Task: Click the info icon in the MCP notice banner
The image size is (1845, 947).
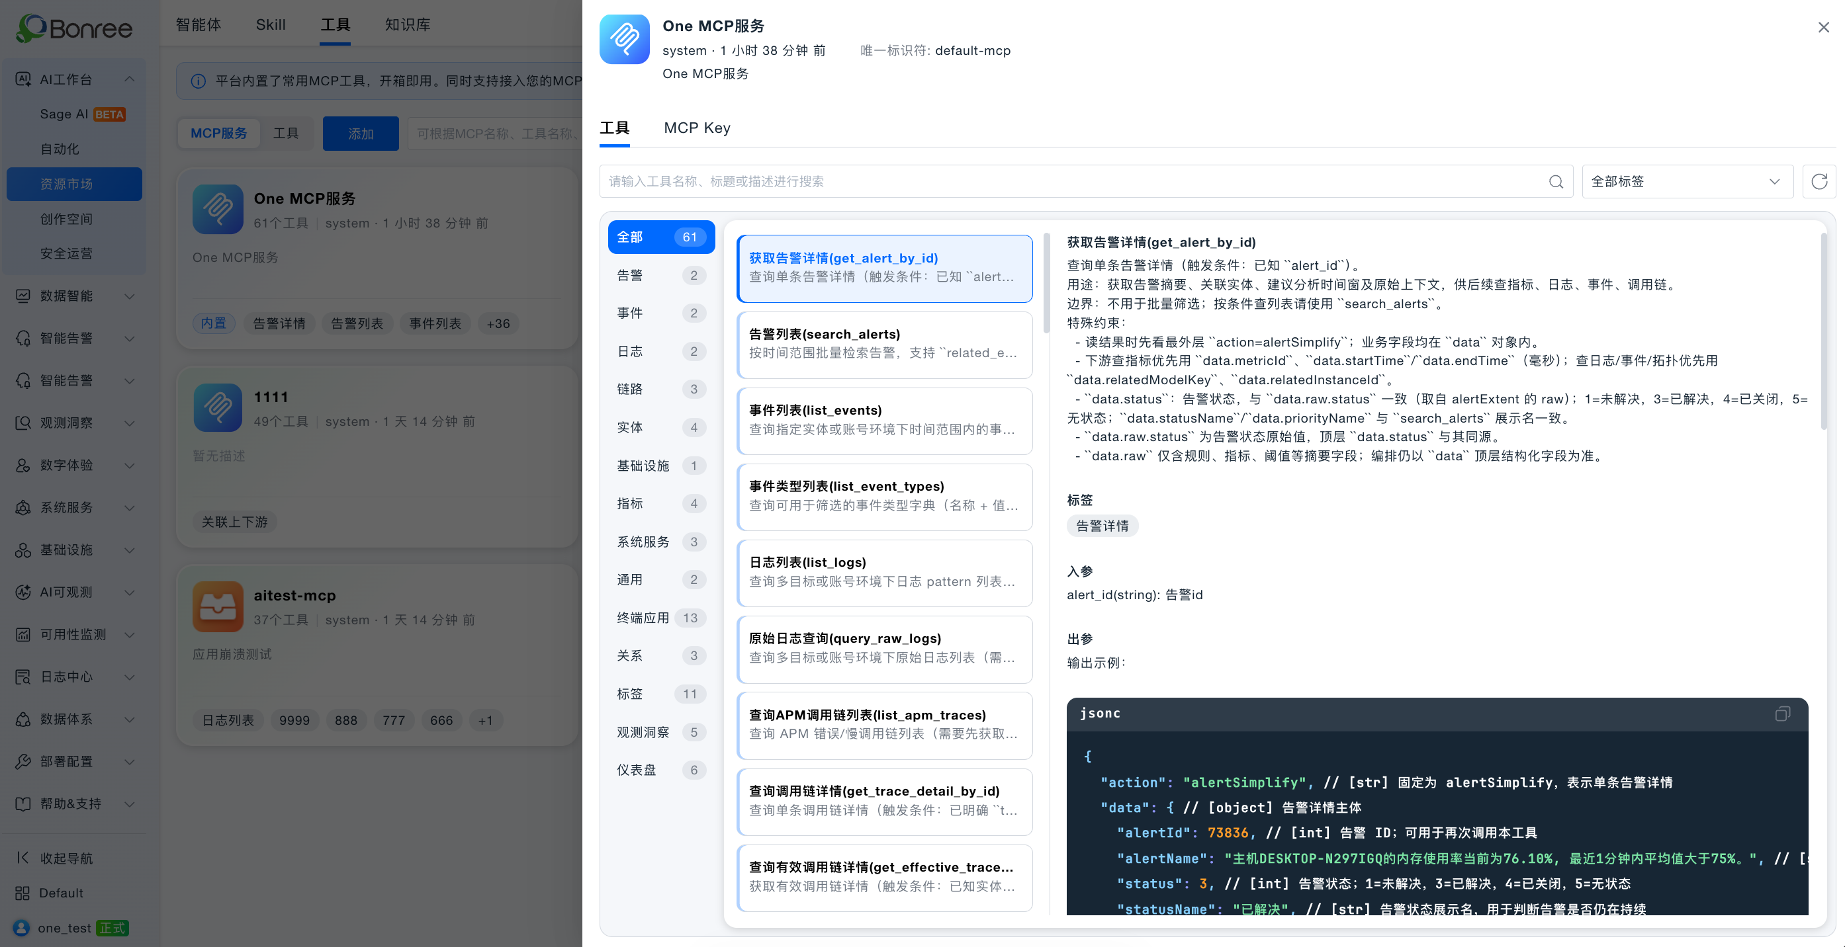Action: [199, 81]
